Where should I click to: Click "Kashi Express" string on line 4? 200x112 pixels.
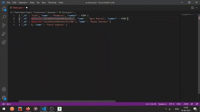pyautogui.click(x=55, y=25)
